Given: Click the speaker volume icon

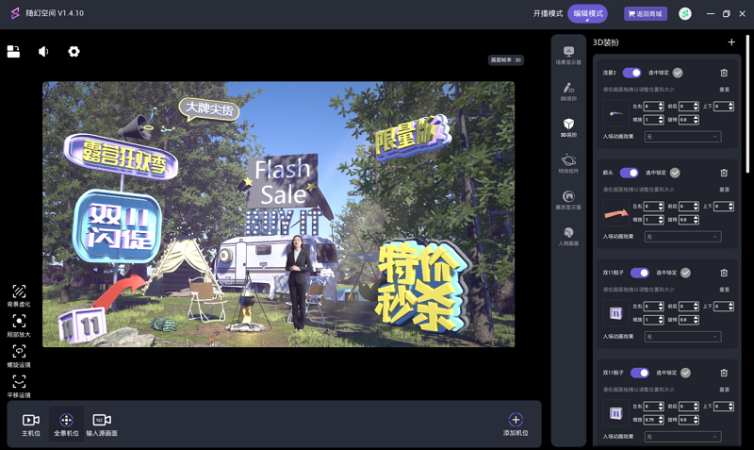Looking at the screenshot, I should click(43, 52).
